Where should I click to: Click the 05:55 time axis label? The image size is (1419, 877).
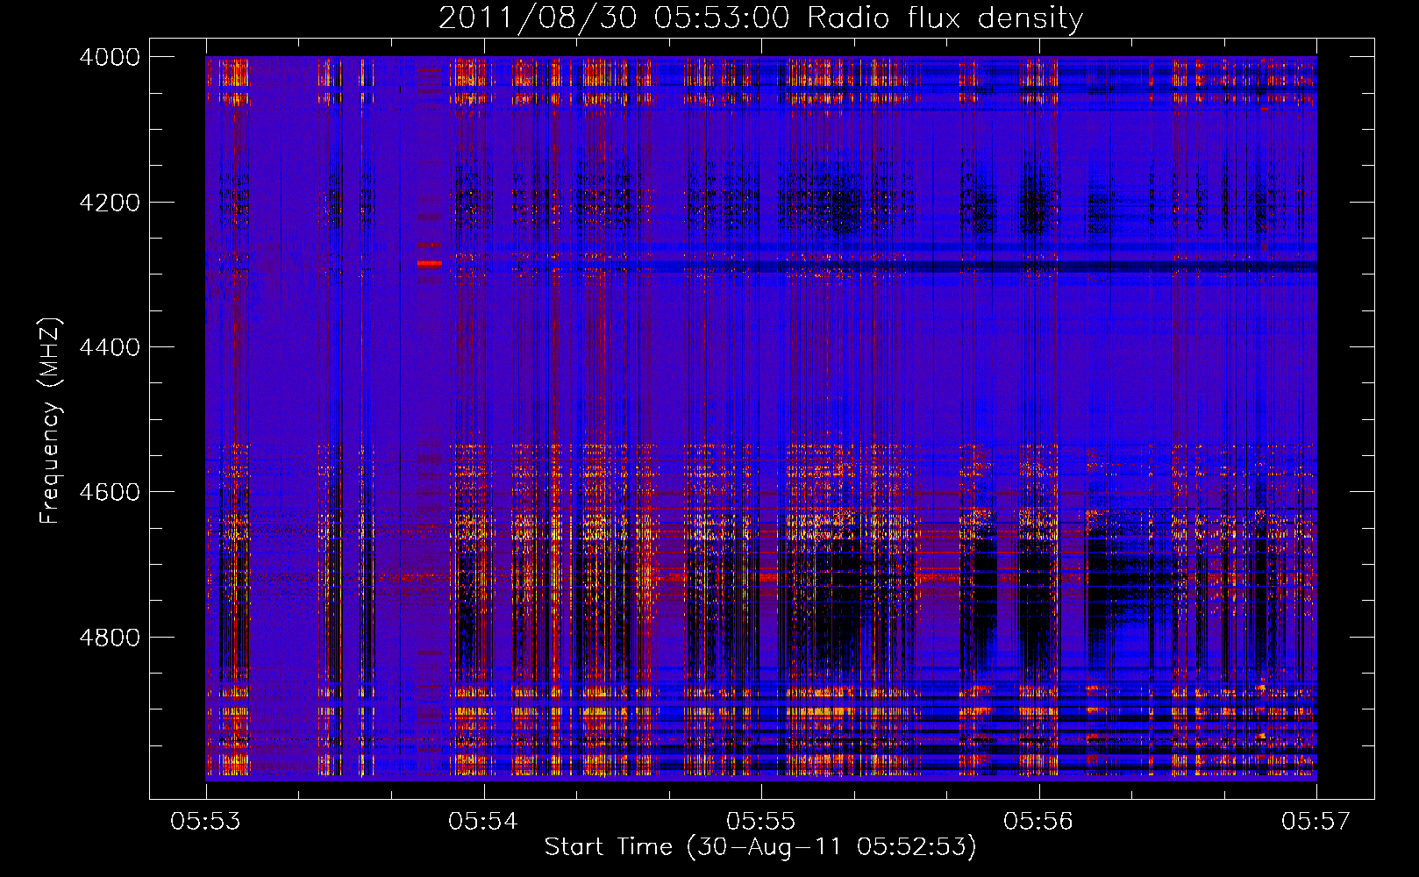click(x=761, y=821)
